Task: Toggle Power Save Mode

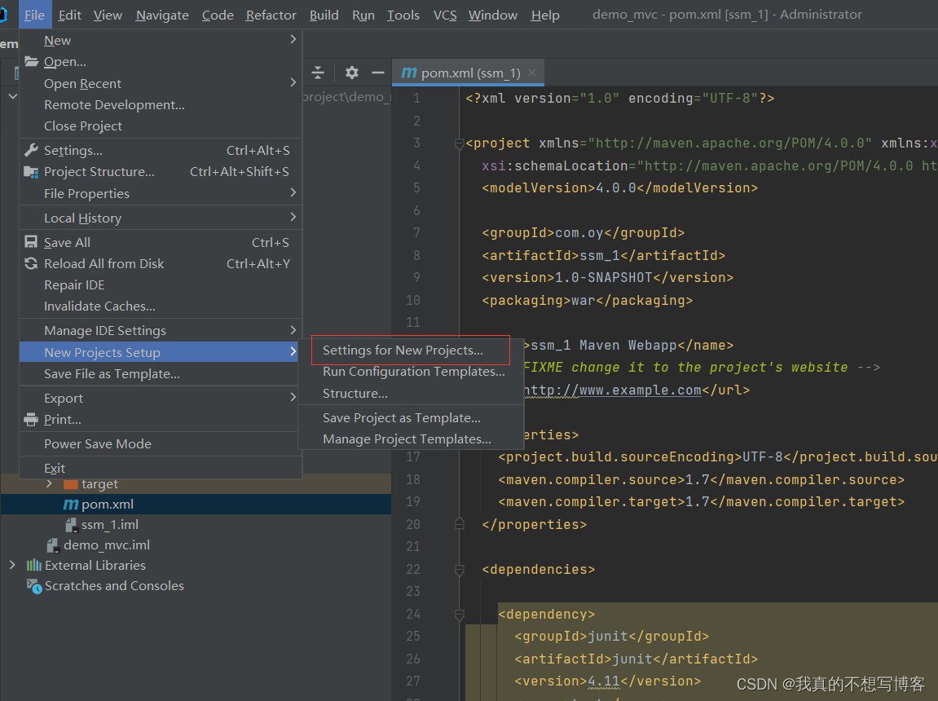Action: pyautogui.click(x=161, y=443)
